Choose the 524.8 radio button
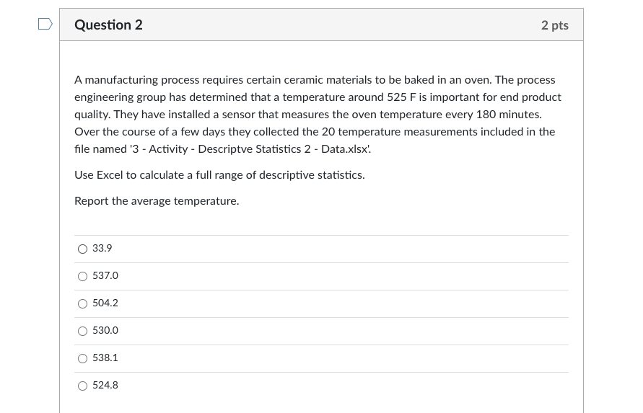This screenshot has width=643, height=413. [x=83, y=386]
